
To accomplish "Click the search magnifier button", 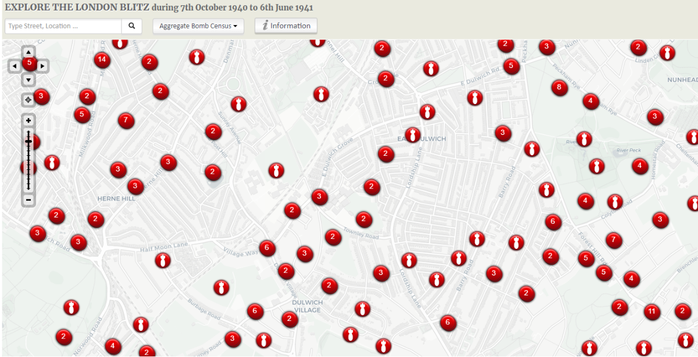I will (x=131, y=26).
